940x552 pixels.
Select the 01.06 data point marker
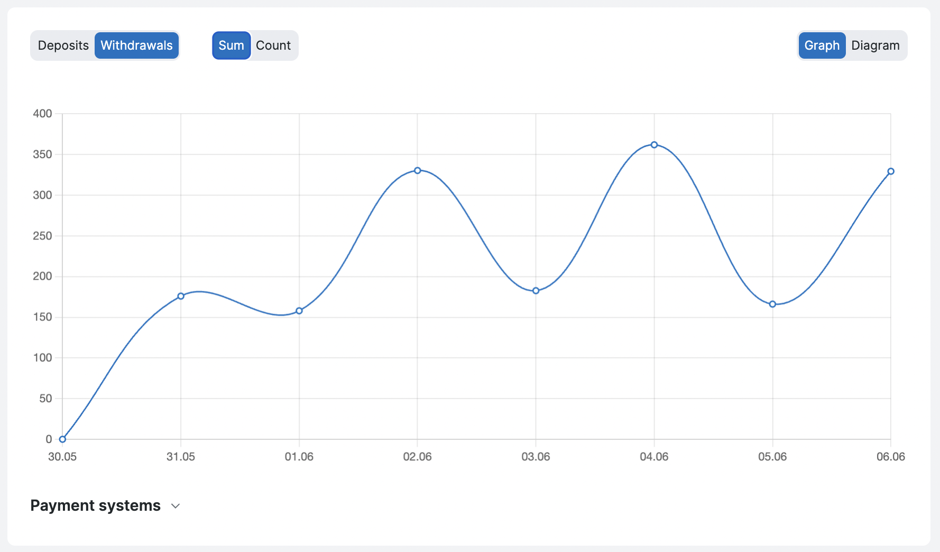(299, 311)
